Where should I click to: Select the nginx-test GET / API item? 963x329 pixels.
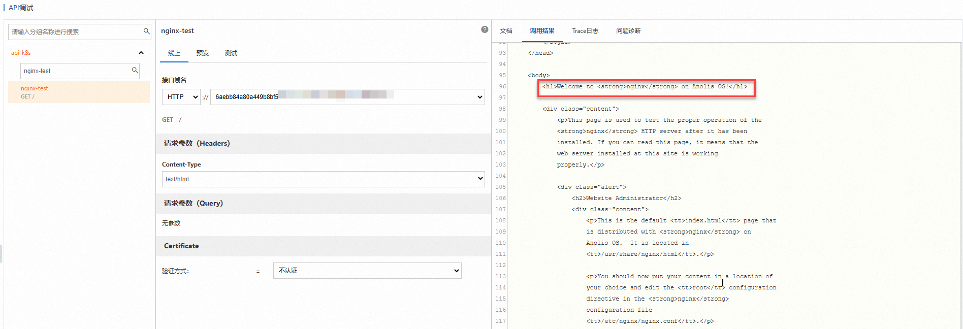pos(79,92)
